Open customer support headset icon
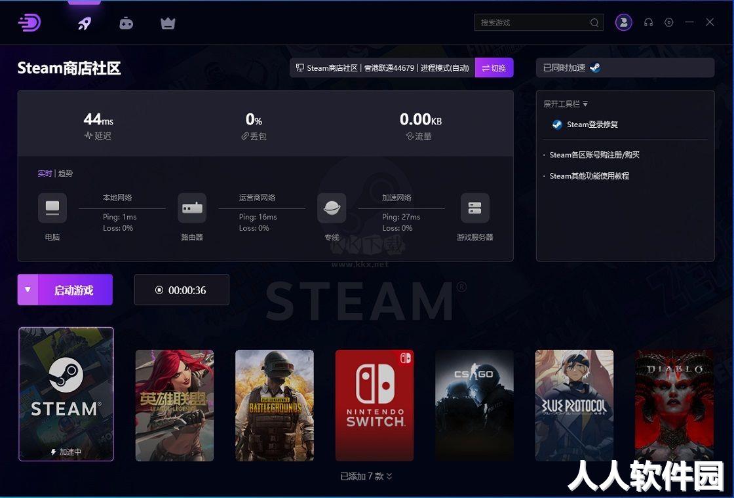This screenshot has height=498, width=734. pos(648,22)
